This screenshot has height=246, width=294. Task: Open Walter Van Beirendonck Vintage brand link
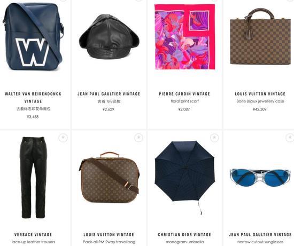(33, 98)
